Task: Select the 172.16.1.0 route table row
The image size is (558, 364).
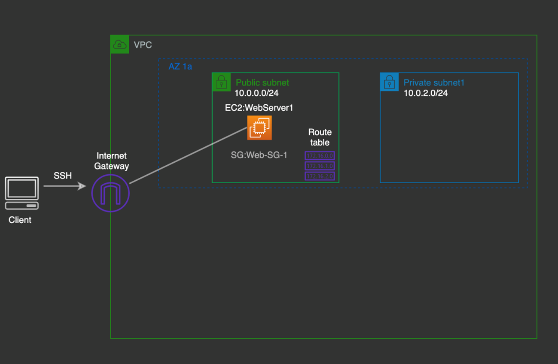Action: (x=320, y=166)
